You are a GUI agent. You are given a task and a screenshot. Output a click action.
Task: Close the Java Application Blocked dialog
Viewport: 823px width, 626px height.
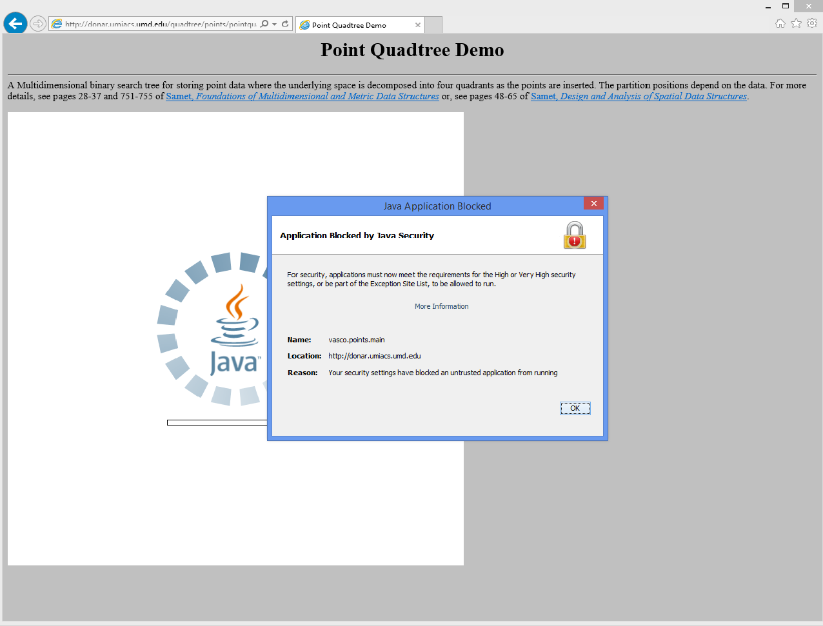593,204
